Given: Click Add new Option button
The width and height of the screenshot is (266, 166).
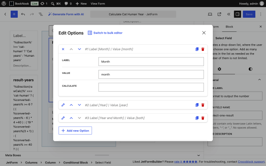Looking at the screenshot, I should (75, 131).
